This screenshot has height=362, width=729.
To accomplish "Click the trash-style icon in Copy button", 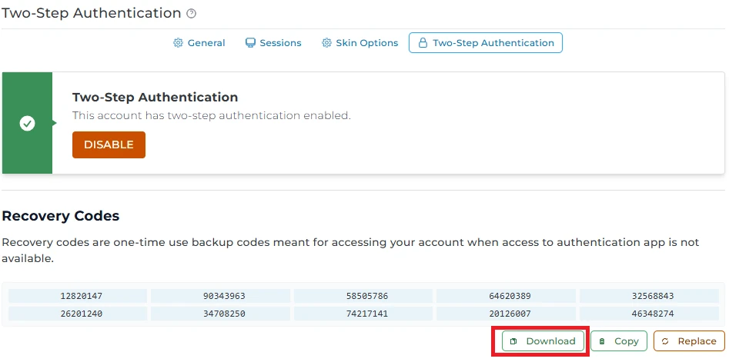I will pyautogui.click(x=603, y=341).
